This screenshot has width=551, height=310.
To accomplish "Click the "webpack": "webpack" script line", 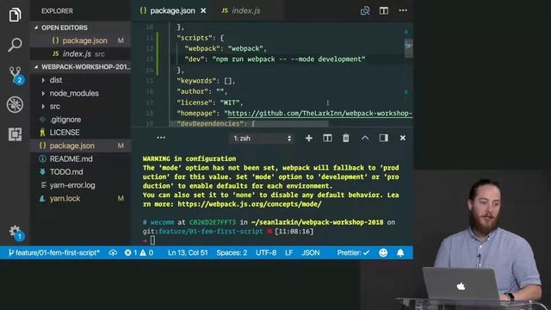I will 226,48.
